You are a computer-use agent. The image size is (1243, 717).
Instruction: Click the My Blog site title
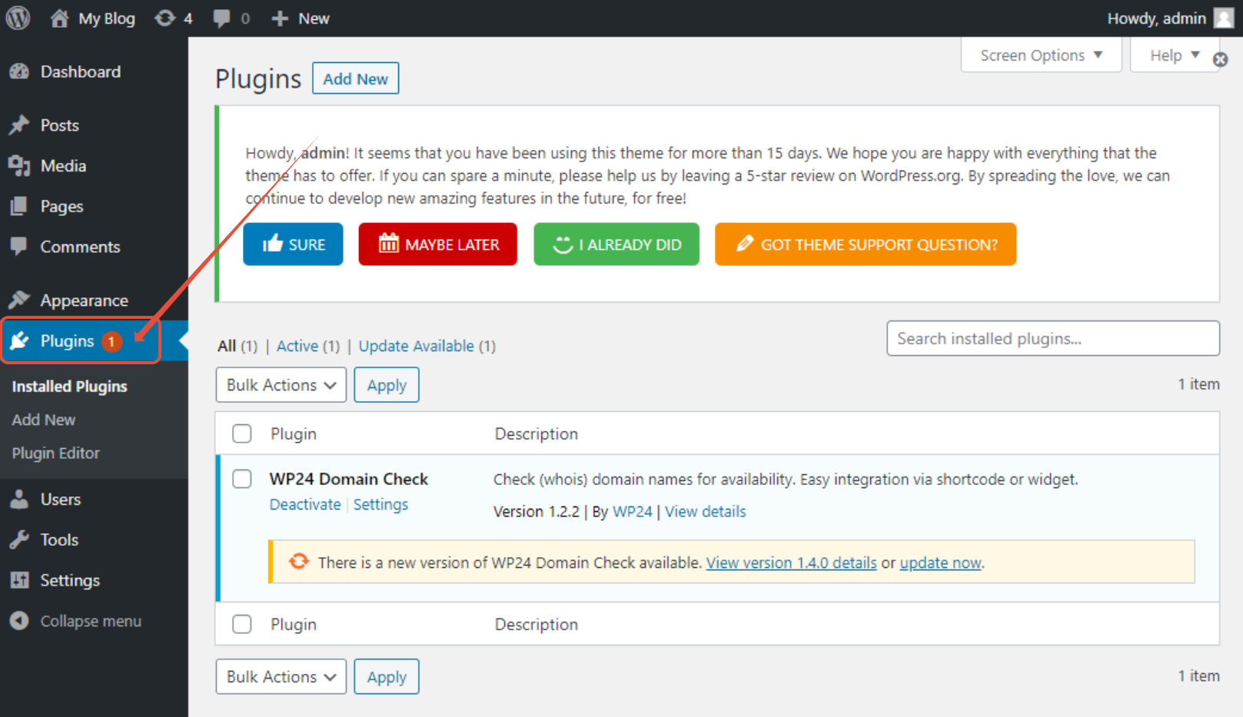tap(107, 18)
